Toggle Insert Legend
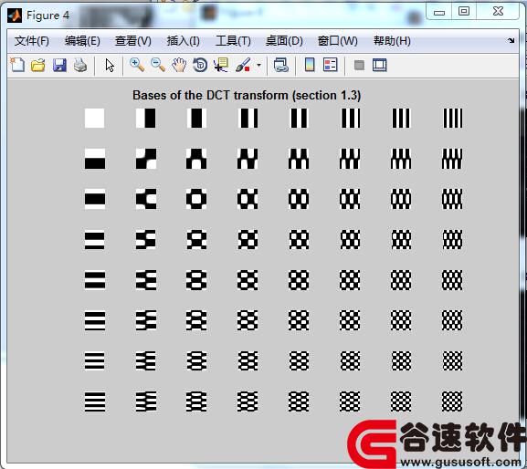The image size is (527, 469). tap(330, 65)
